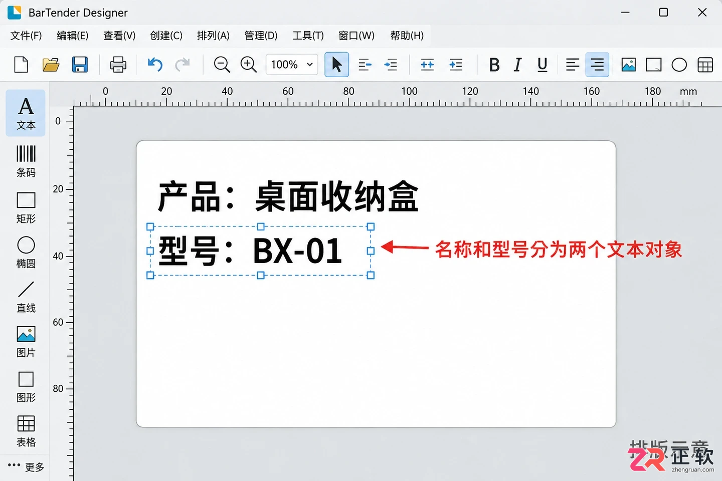Toggle bold formatting
722x481 pixels.
(494, 65)
